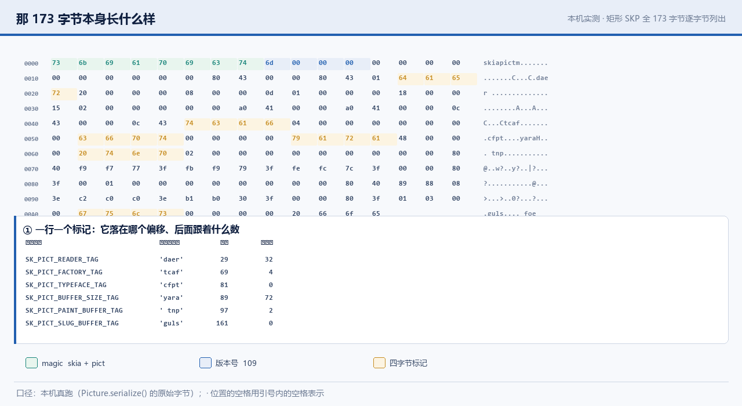The image size is (742, 406).
Task: Click the offset label '0050'
Action: tap(31, 139)
